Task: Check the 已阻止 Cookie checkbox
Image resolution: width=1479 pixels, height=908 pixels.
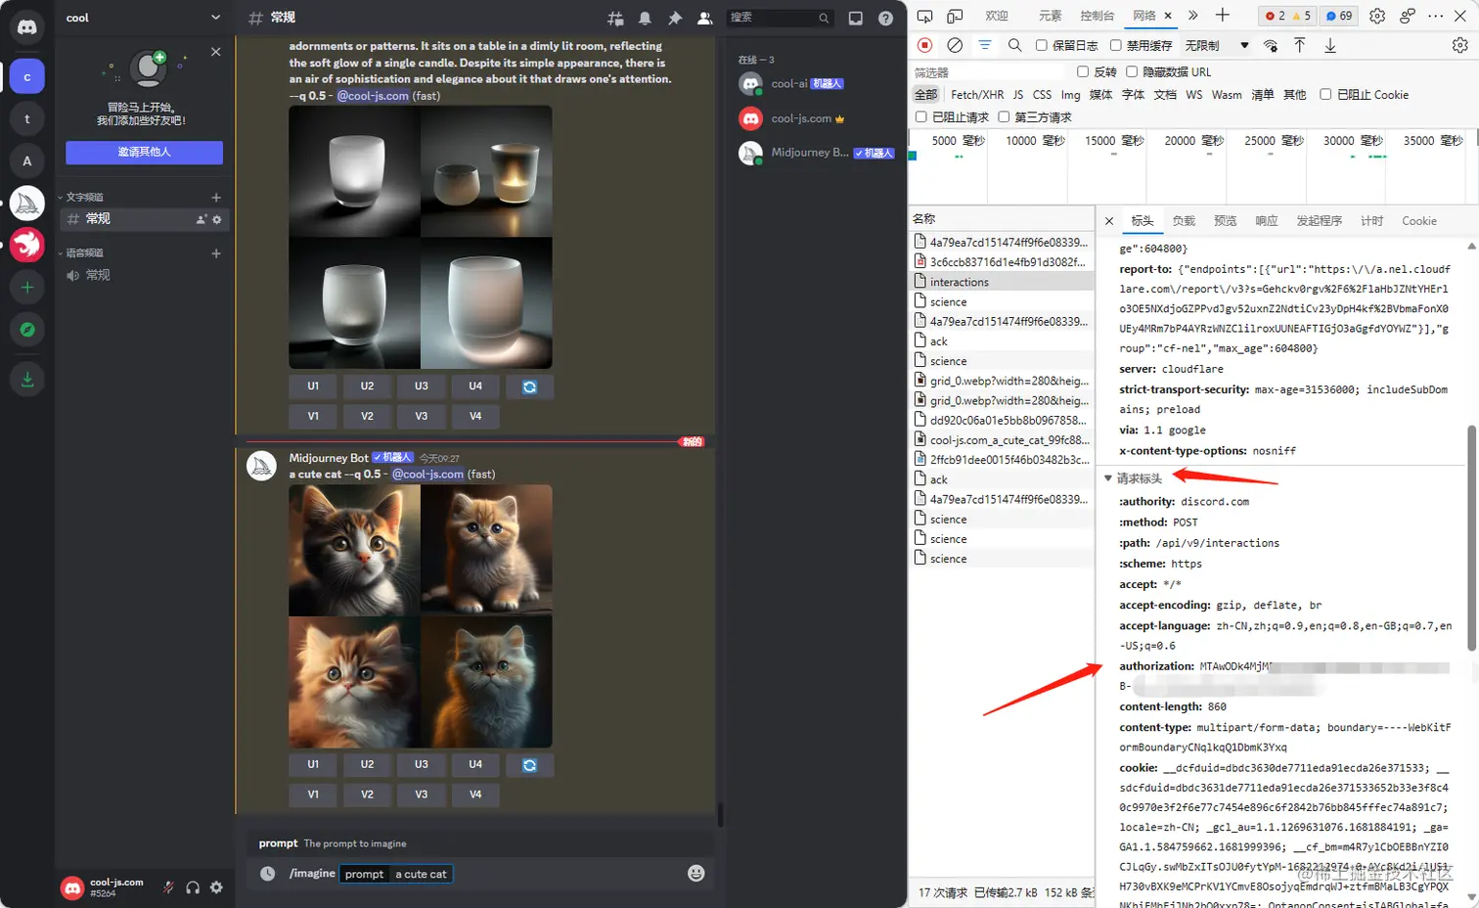Action: click(1325, 94)
